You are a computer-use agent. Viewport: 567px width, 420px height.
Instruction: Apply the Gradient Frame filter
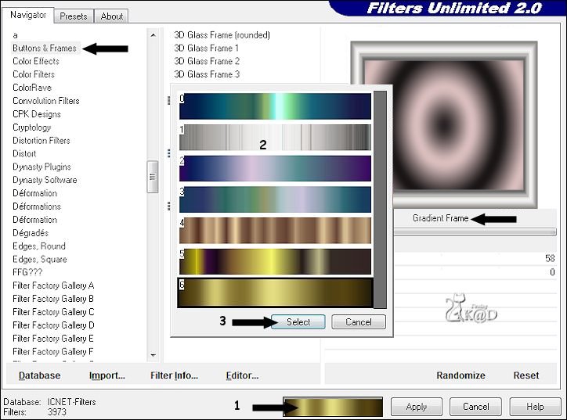(x=416, y=407)
